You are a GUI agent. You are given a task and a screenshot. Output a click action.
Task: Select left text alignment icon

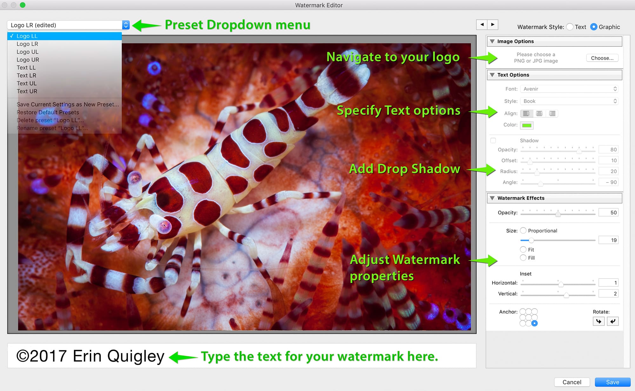(x=526, y=113)
